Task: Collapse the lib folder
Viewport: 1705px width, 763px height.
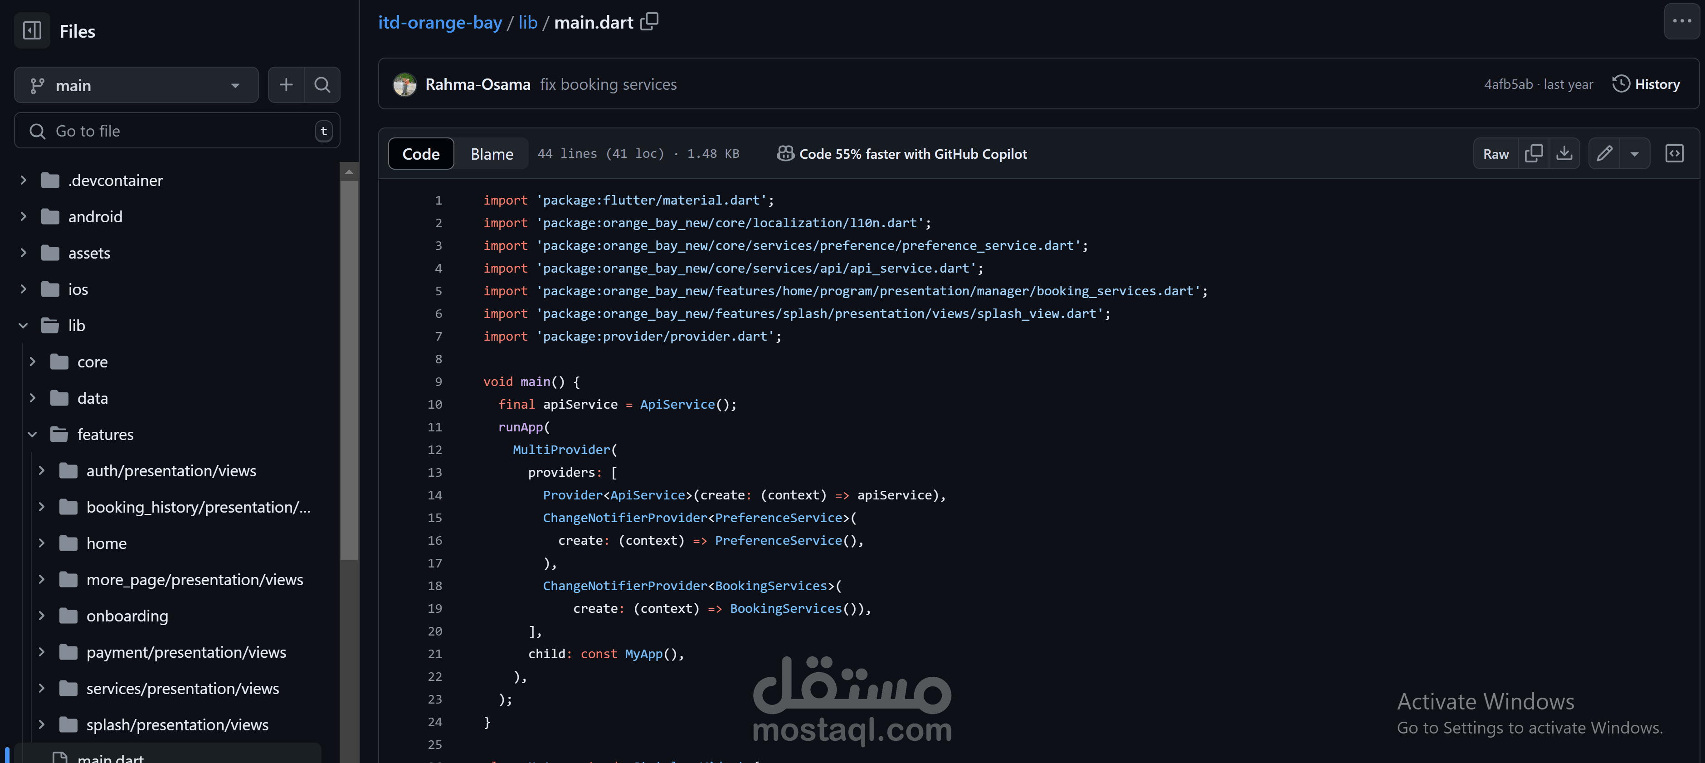Action: [x=23, y=325]
